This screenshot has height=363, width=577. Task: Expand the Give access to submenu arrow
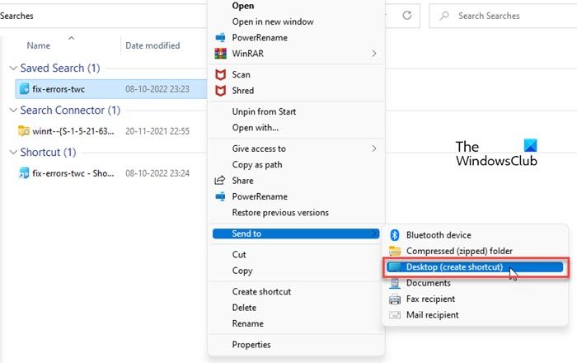click(374, 148)
